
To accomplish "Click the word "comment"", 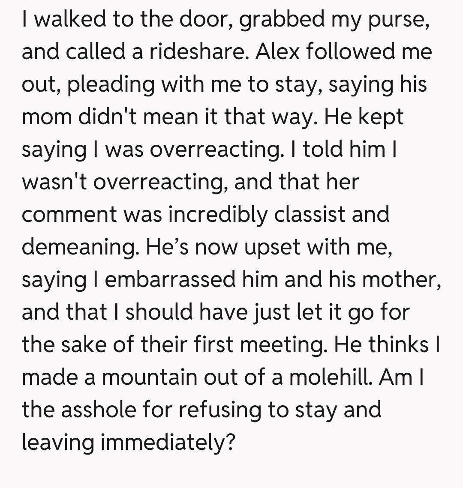I will click(x=69, y=214).
